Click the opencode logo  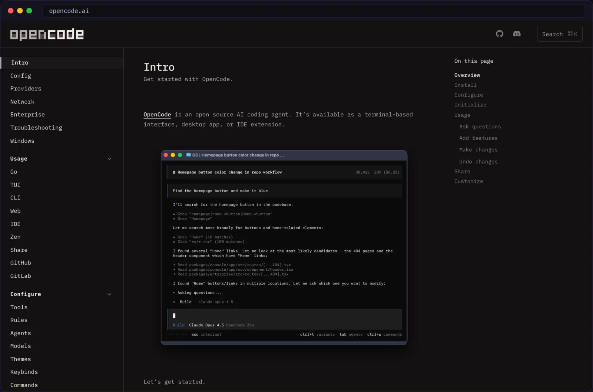tap(47, 34)
